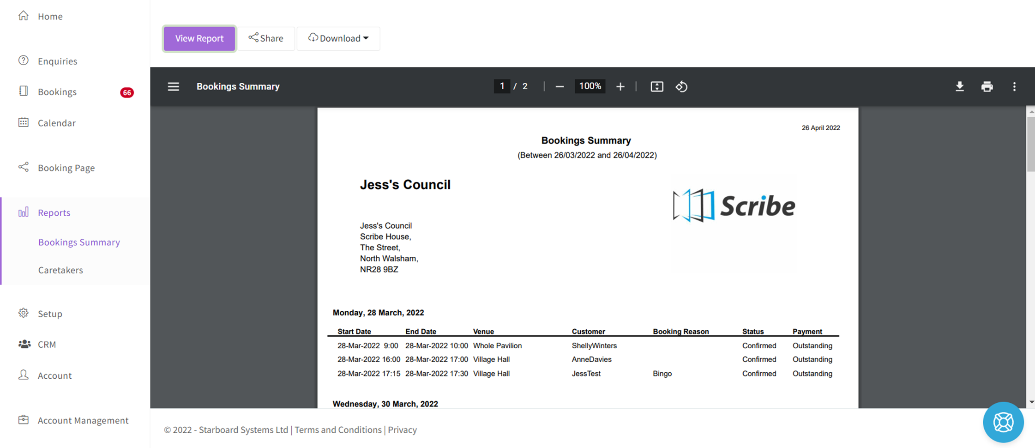Zoom in the PDF with plus icon
The height and width of the screenshot is (448, 1035).
pos(620,86)
